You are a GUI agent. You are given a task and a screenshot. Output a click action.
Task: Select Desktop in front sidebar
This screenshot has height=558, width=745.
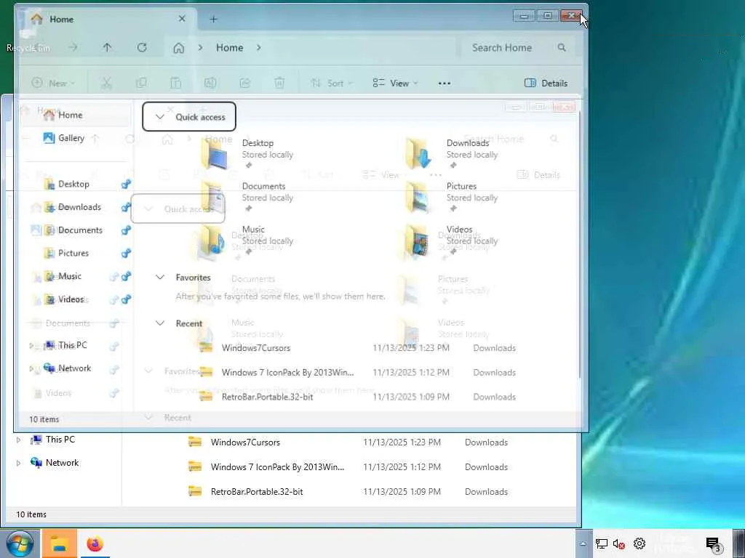pos(75,184)
